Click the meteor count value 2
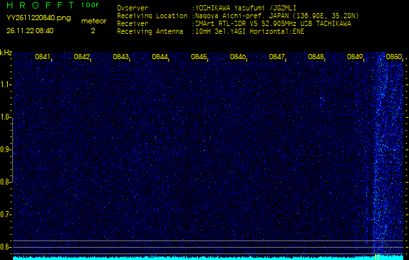 pyautogui.click(x=93, y=31)
